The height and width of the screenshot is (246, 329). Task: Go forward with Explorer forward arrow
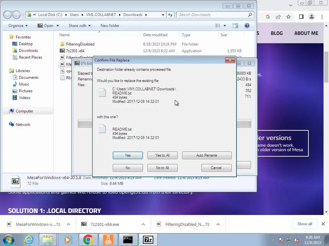pos(16,15)
